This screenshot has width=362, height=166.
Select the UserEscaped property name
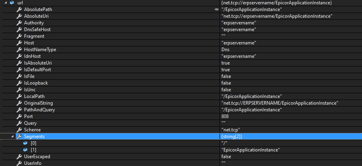(37, 157)
